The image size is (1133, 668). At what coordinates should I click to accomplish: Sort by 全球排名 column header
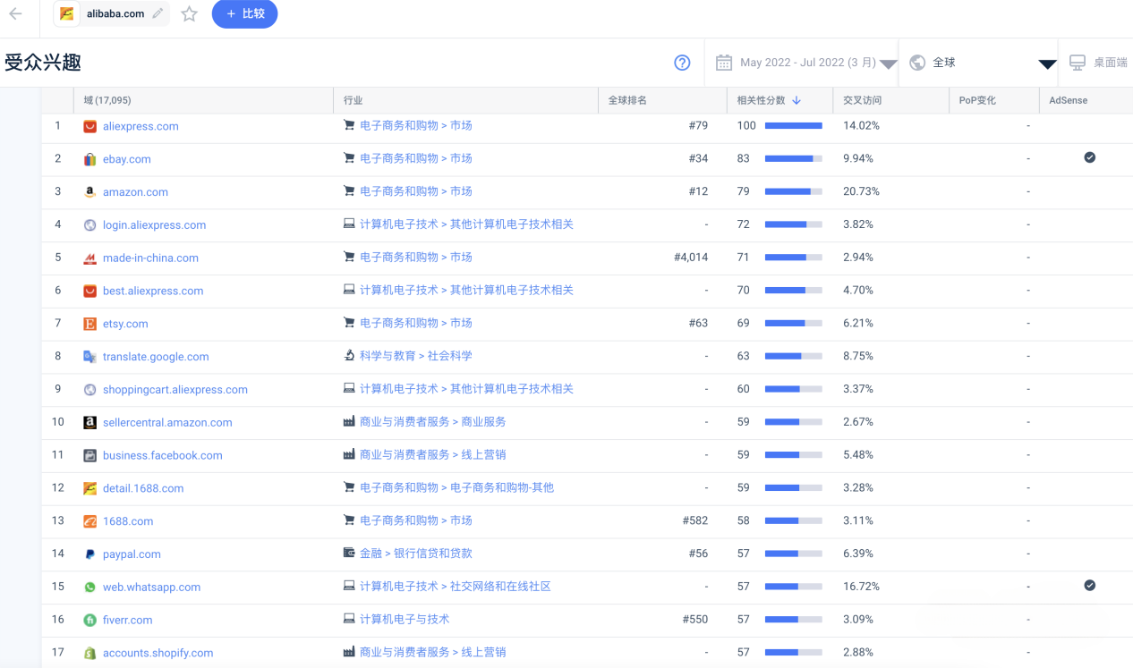click(x=627, y=100)
